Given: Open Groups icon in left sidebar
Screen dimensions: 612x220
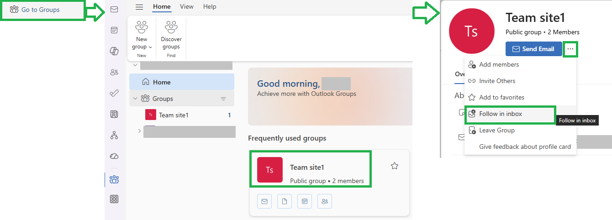Looking at the screenshot, I should click(114, 179).
